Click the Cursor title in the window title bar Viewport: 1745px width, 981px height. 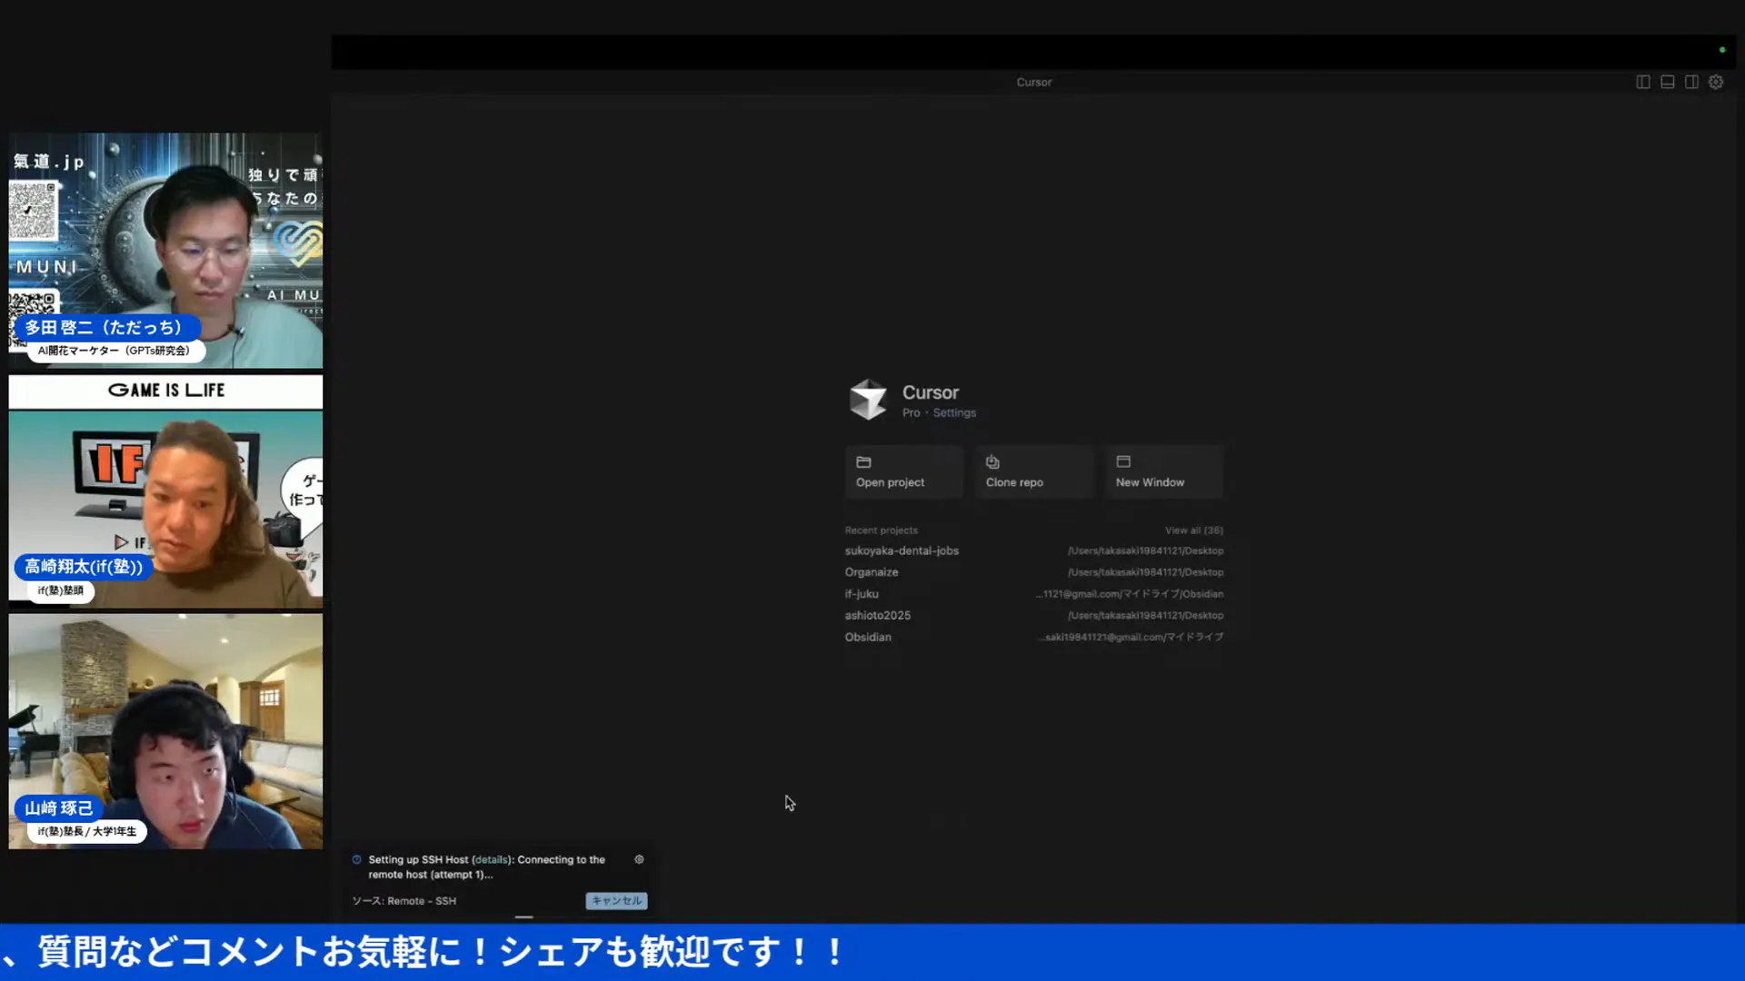click(x=1034, y=82)
